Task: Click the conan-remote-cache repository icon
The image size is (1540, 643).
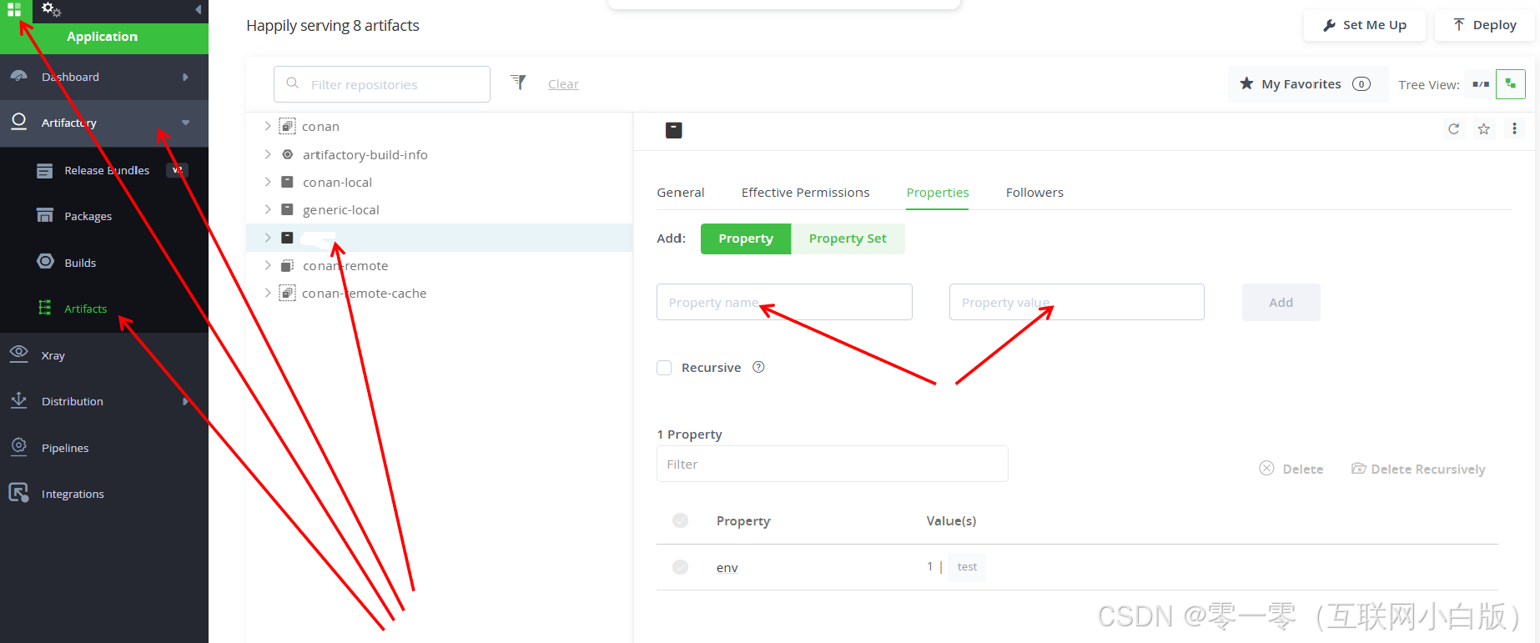Action: [287, 293]
